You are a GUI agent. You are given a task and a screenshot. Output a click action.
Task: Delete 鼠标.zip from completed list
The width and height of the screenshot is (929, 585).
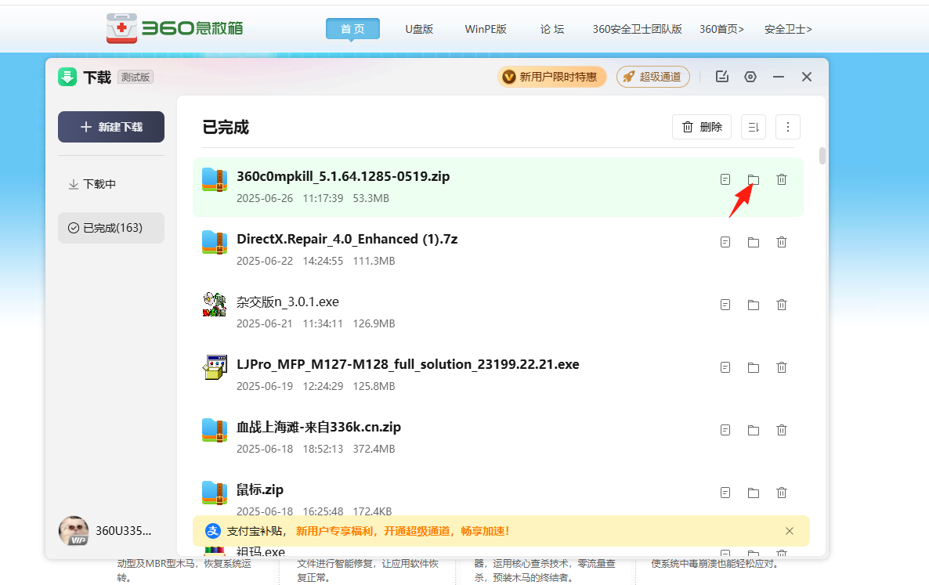[x=782, y=493]
